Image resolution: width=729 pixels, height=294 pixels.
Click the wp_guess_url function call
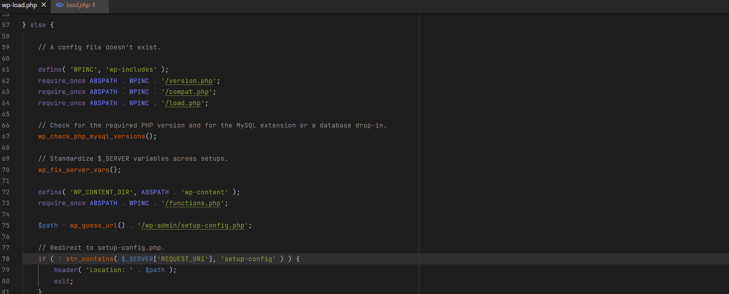point(93,225)
